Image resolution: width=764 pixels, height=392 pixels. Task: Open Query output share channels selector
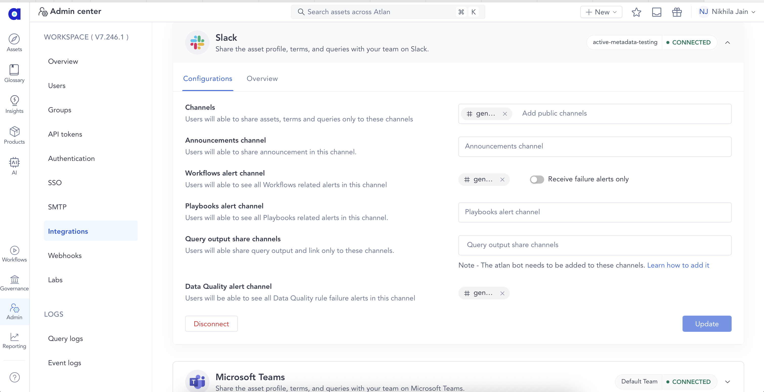(x=595, y=245)
